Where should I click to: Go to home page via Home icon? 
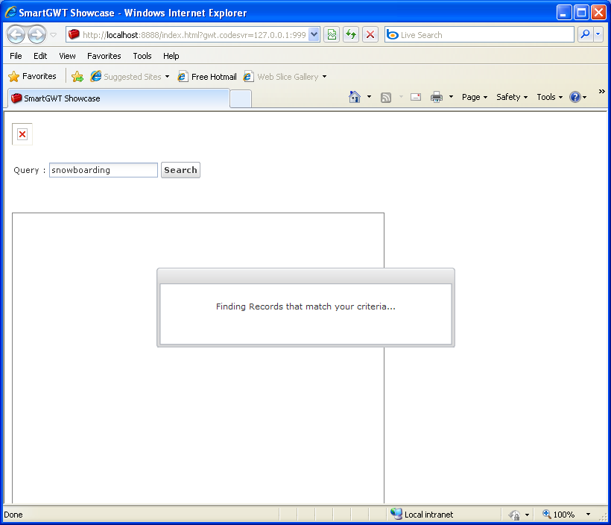click(x=355, y=97)
